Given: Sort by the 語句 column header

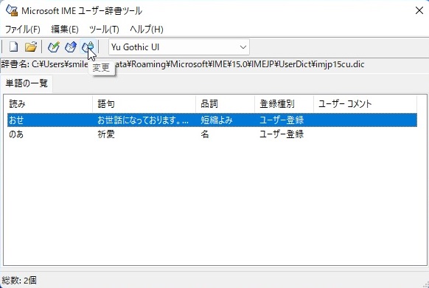Looking at the screenshot, I should click(x=144, y=104).
